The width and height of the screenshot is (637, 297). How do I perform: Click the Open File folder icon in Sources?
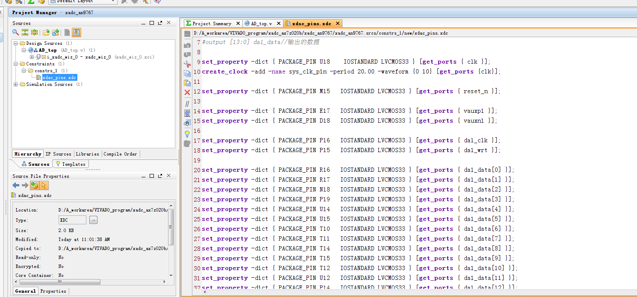[x=46, y=32]
